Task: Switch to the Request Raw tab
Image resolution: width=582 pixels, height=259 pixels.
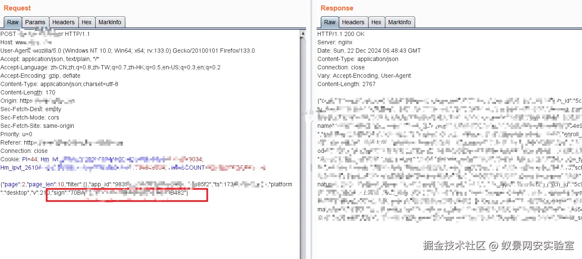Action: tap(13, 22)
